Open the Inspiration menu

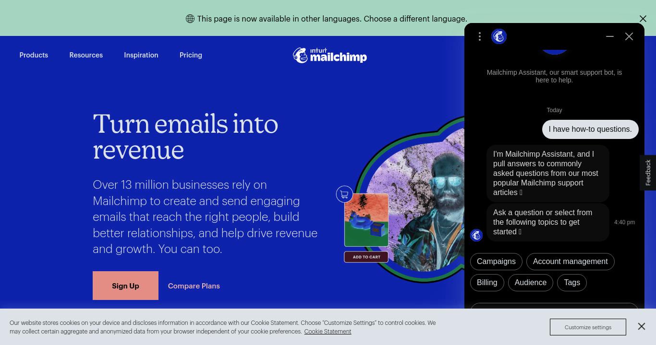[141, 55]
